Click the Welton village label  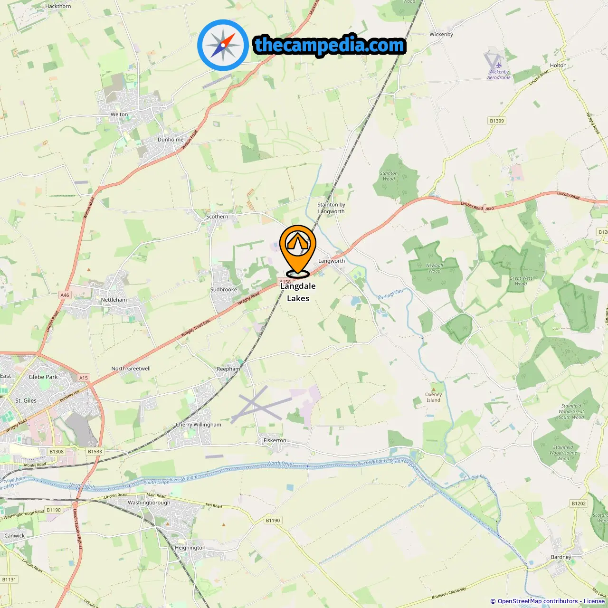tap(119, 114)
